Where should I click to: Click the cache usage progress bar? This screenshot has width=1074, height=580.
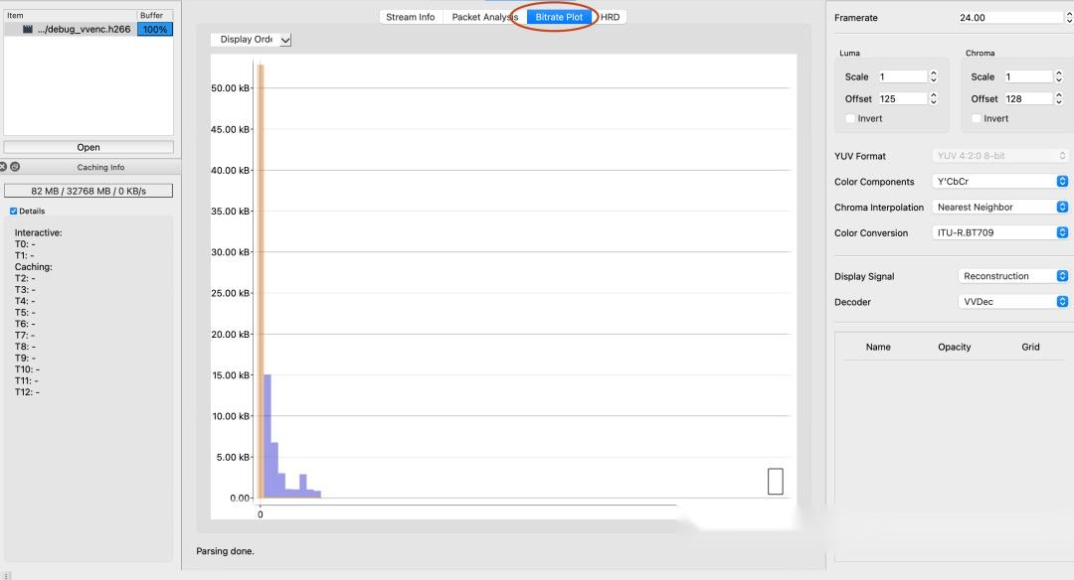tap(89, 191)
